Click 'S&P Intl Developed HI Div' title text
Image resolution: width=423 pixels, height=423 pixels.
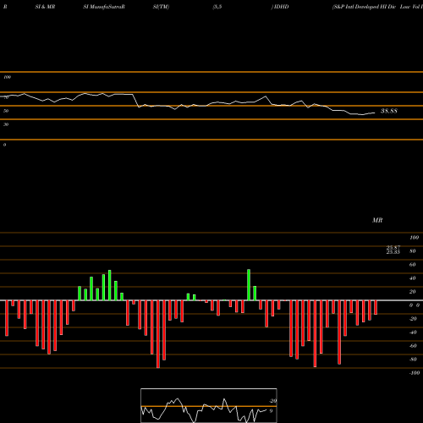(365, 7)
